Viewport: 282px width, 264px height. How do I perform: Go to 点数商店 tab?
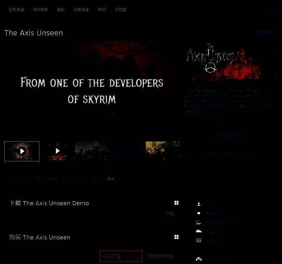[81, 10]
